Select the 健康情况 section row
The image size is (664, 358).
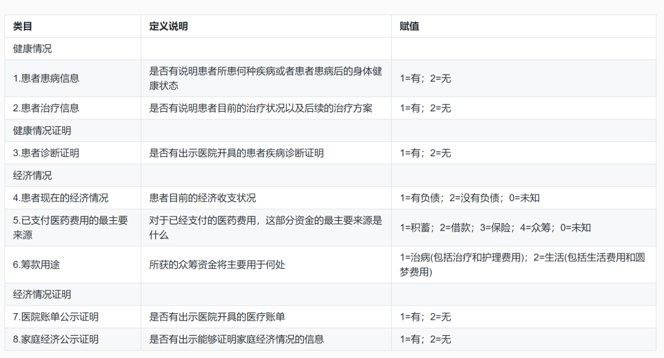tap(28, 48)
